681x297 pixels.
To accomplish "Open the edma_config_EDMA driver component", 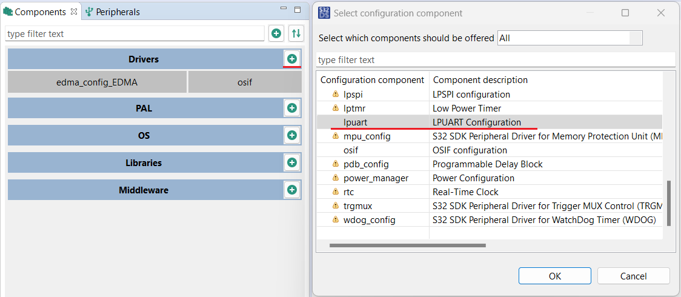I will [x=97, y=82].
